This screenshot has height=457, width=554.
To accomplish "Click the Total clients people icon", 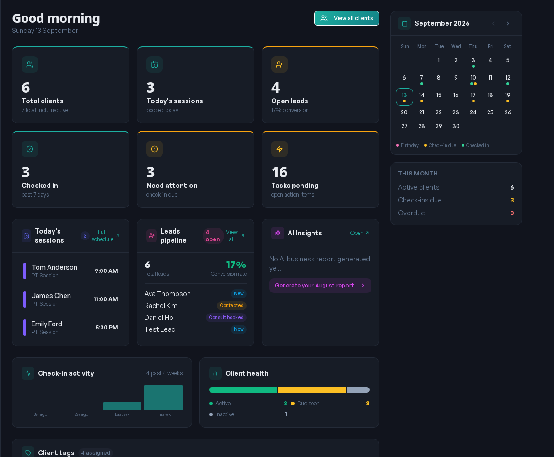I will click(30, 64).
